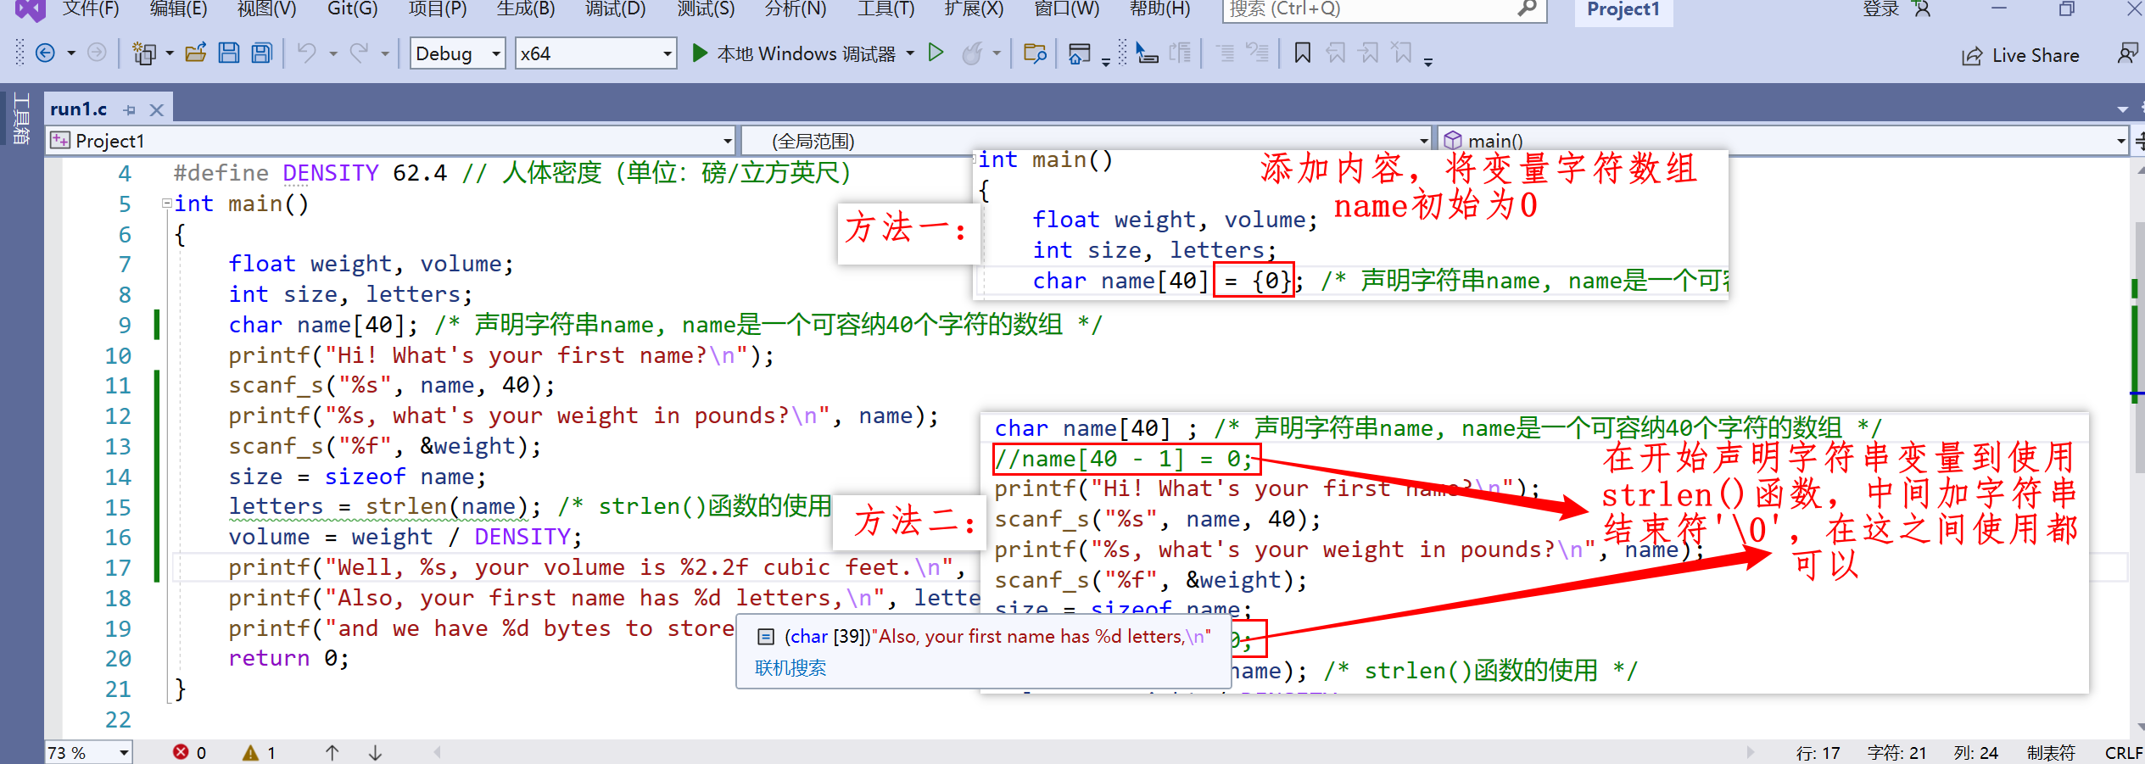Click the CRLF line ending indicator
2145x764 pixels.
pos(2123,752)
